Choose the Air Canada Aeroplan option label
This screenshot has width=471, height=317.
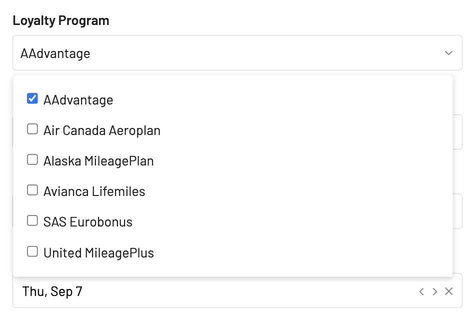[x=102, y=130]
